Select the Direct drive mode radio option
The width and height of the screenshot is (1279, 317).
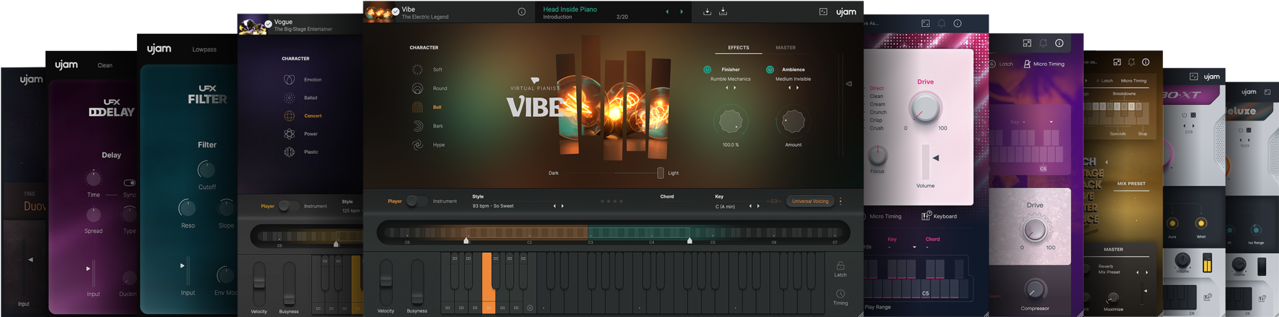tap(876, 88)
